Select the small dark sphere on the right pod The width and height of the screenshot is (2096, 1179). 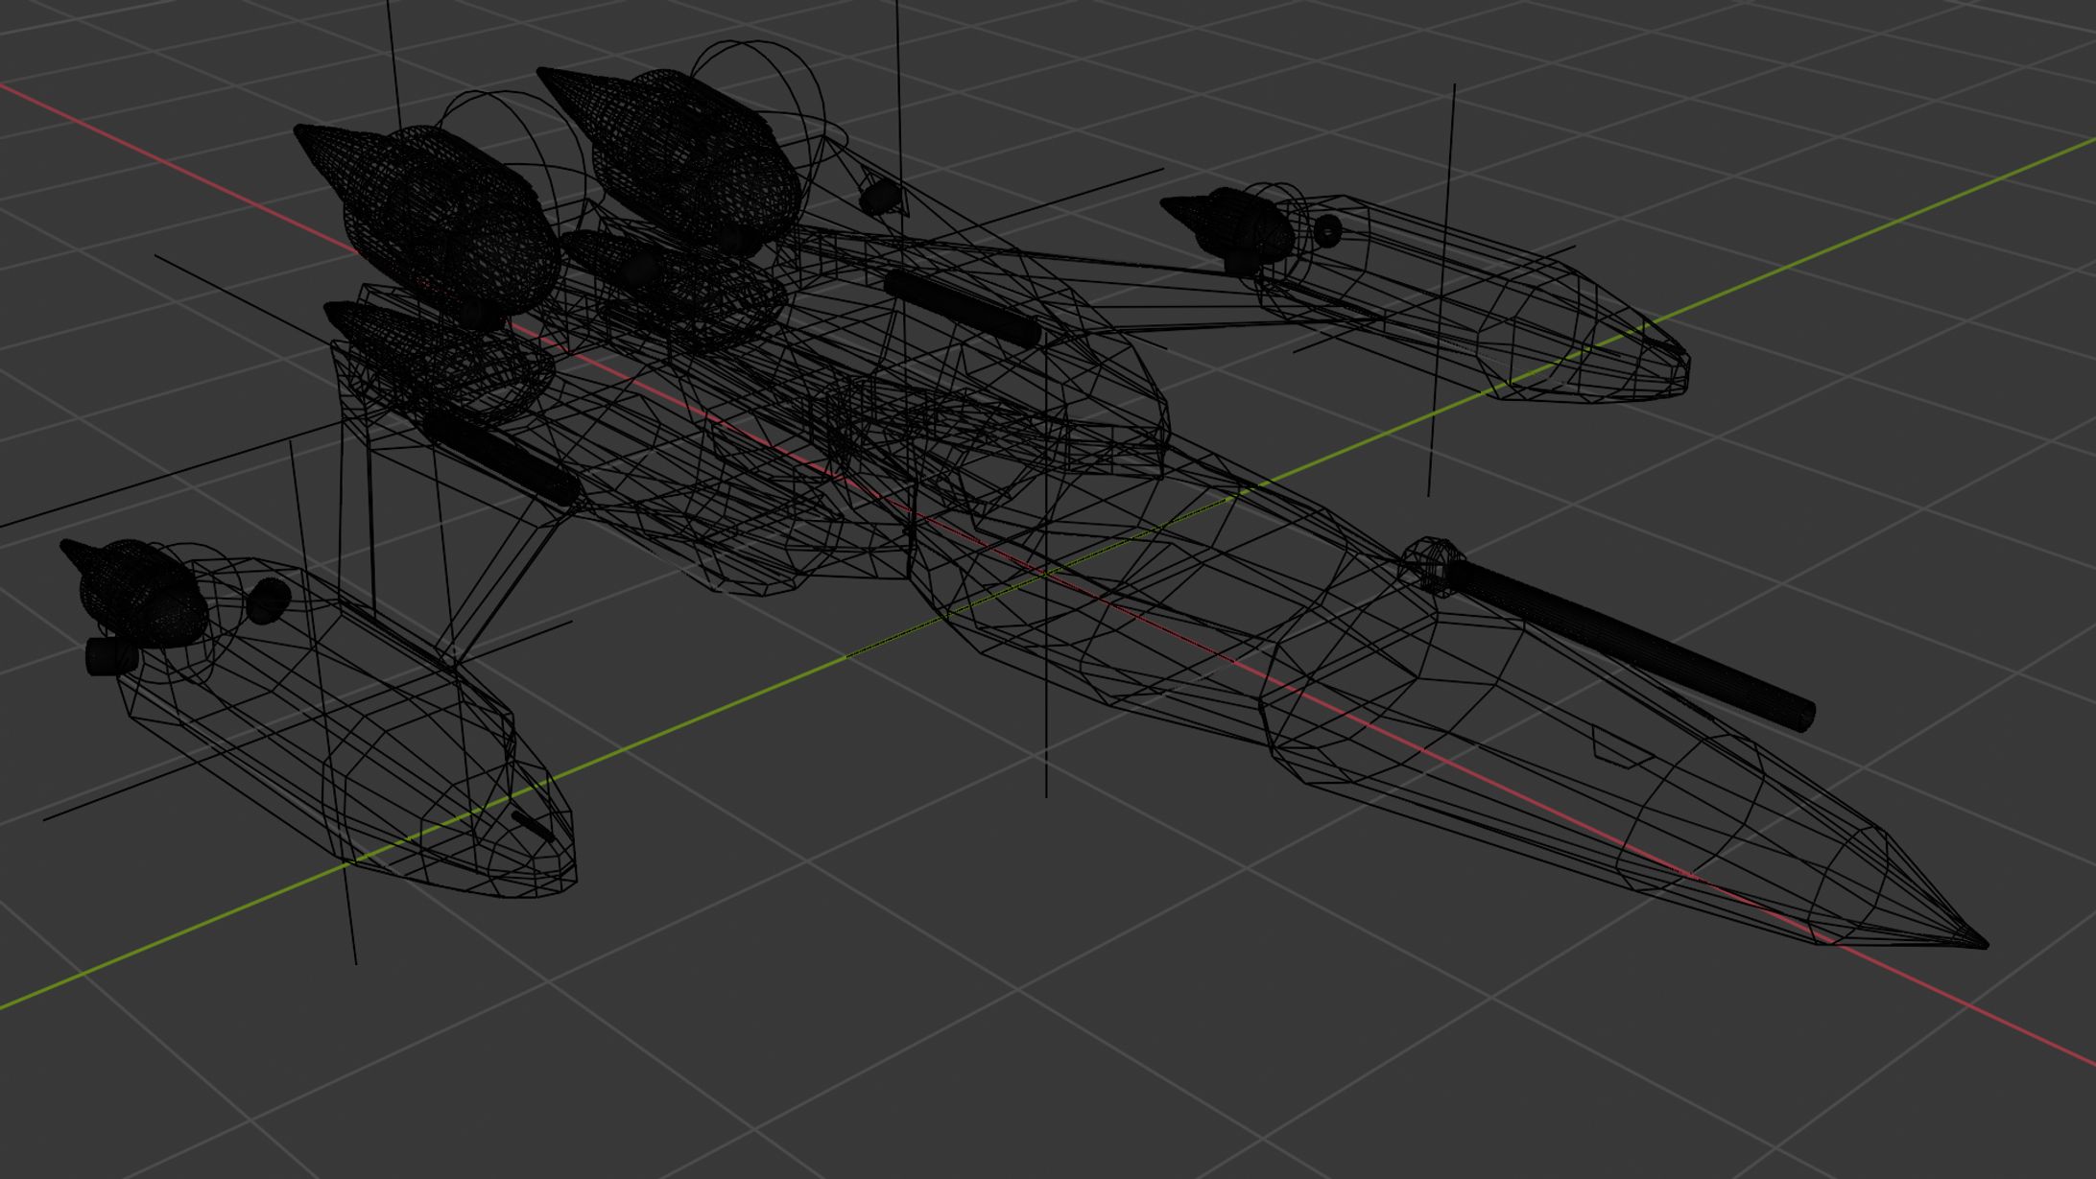pyautogui.click(x=1328, y=229)
